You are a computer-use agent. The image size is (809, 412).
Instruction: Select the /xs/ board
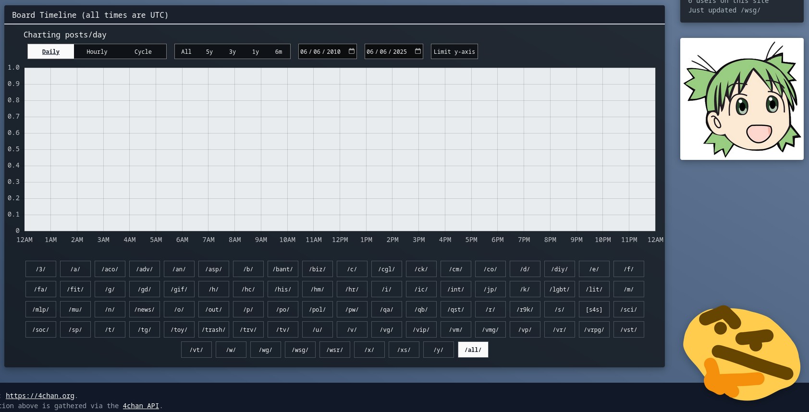point(404,350)
